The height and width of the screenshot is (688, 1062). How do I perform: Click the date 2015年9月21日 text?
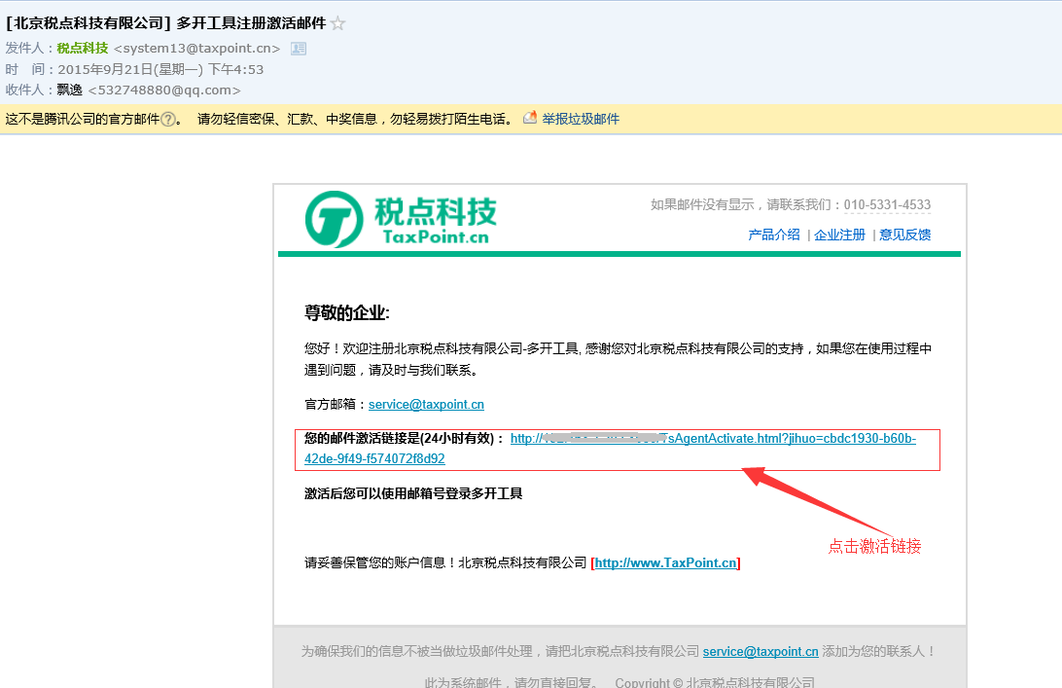[106, 69]
